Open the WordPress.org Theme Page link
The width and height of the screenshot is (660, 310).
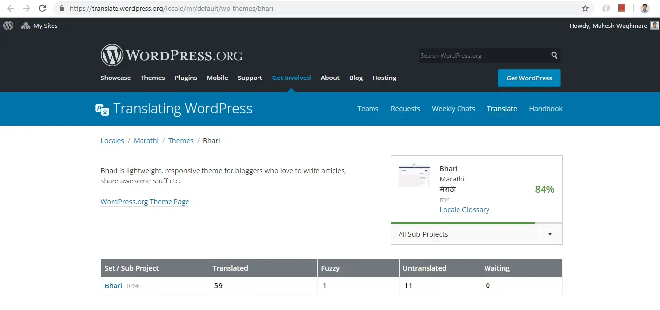(x=145, y=202)
